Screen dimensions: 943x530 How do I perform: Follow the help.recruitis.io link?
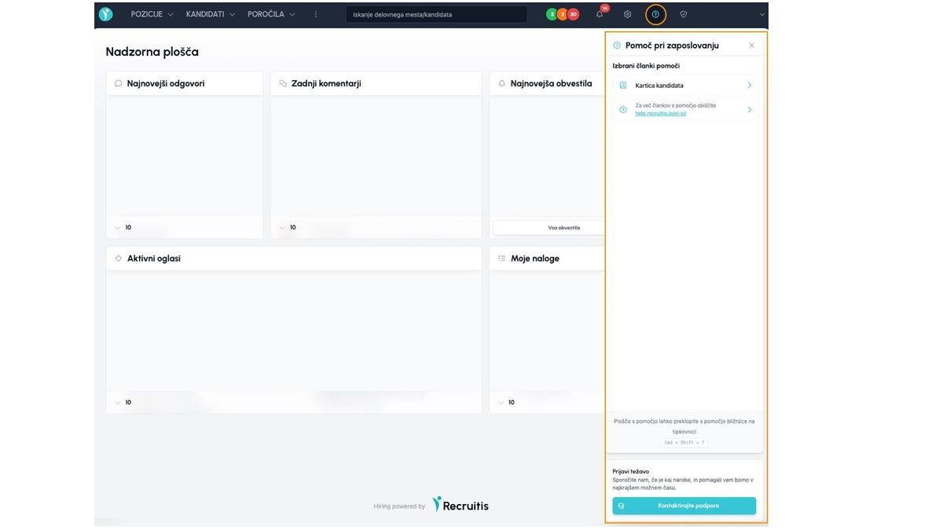click(x=661, y=114)
